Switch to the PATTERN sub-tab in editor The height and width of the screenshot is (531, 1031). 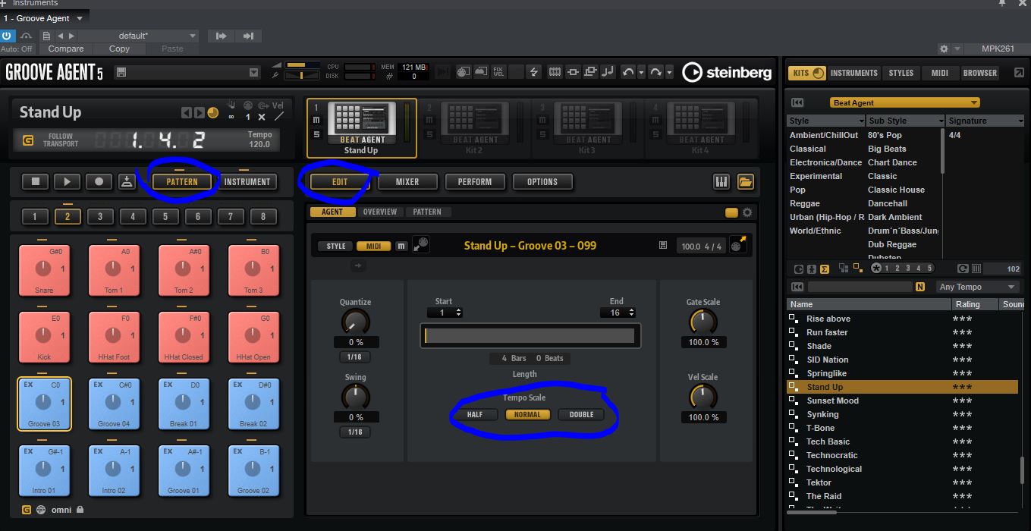tap(427, 212)
